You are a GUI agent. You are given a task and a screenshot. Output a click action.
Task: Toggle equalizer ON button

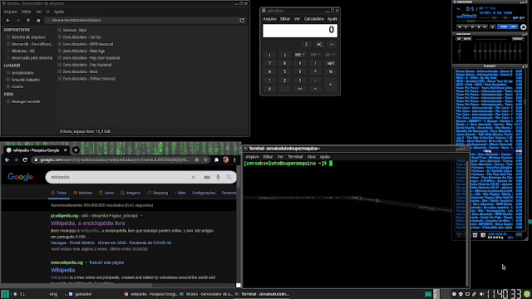pyautogui.click(x=459, y=39)
